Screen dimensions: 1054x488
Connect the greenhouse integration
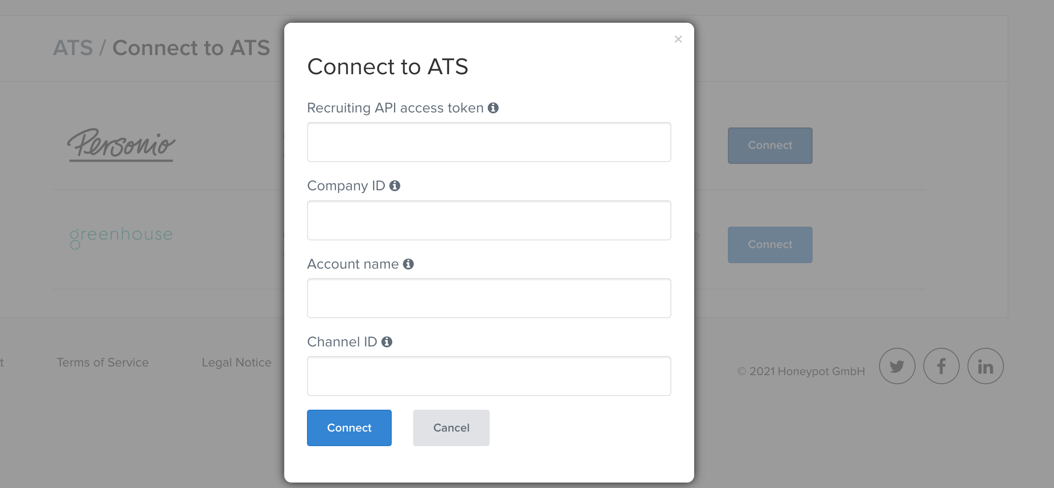(x=770, y=244)
